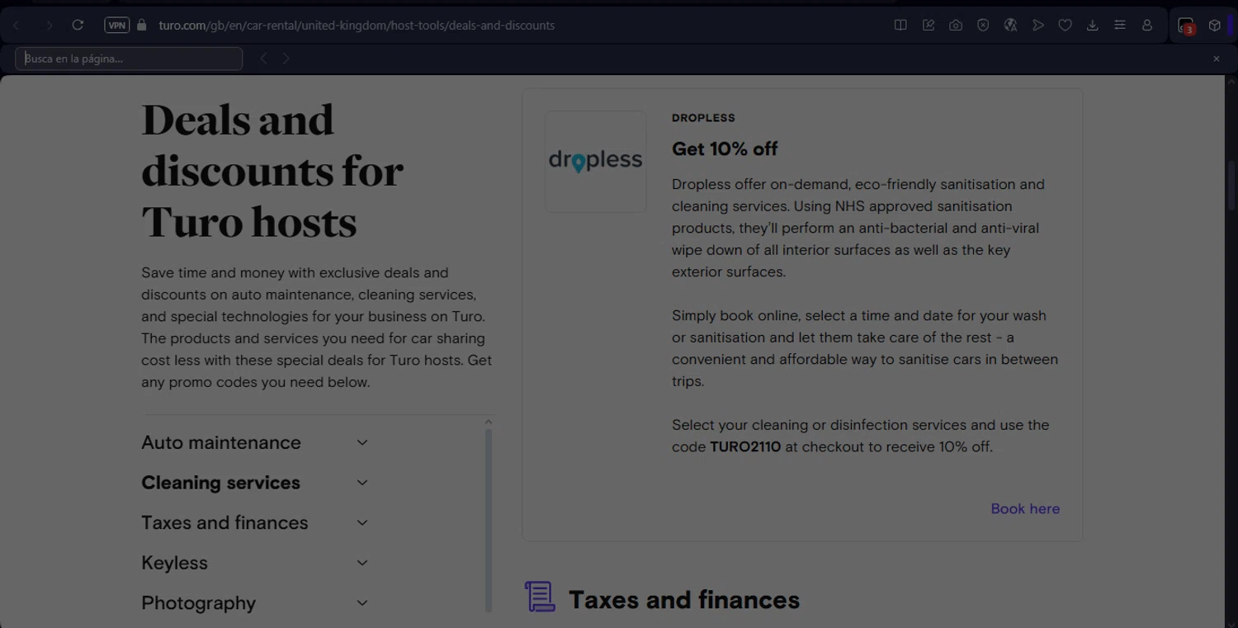
Task: Click the edit/pin note icon in toolbar
Action: pyautogui.click(x=928, y=26)
